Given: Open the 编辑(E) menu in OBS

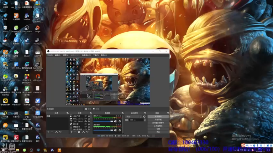Looking at the screenshot, I should (x=57, y=55).
